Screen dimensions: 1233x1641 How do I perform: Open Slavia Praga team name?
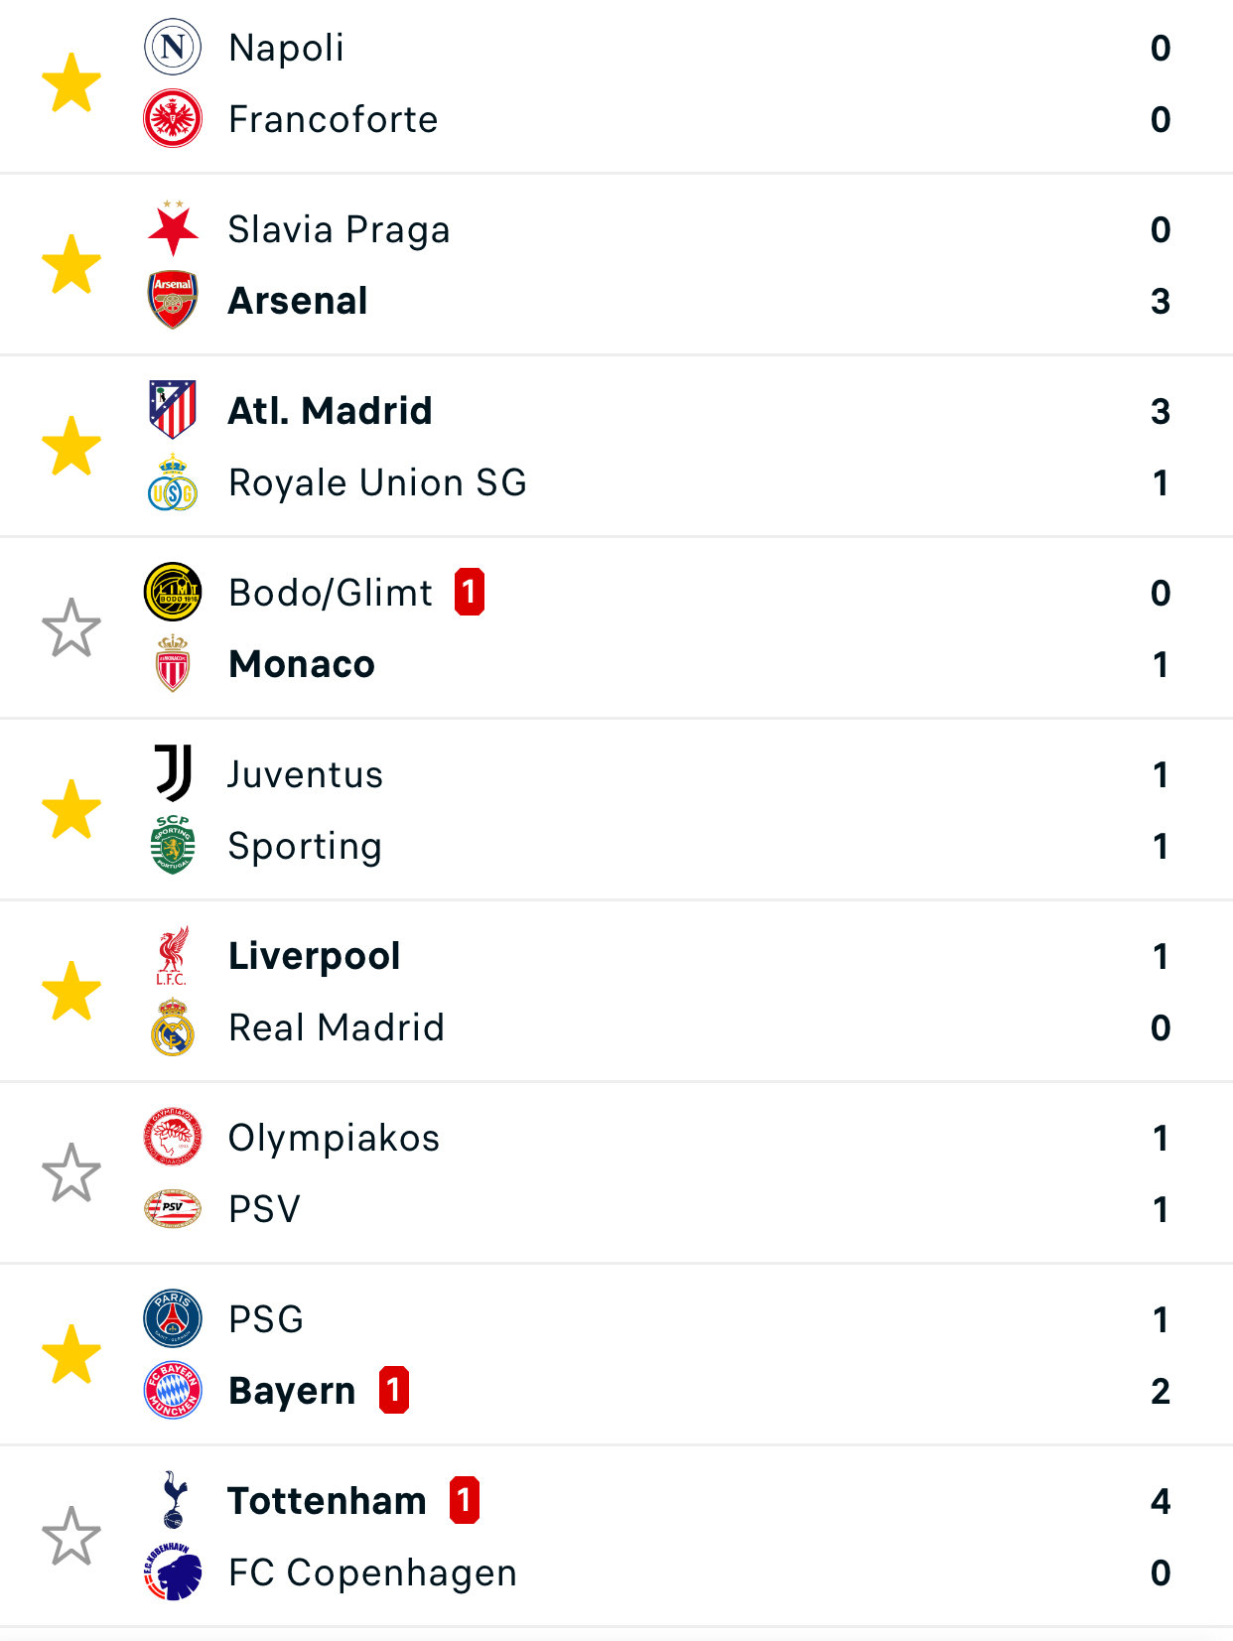tap(339, 229)
